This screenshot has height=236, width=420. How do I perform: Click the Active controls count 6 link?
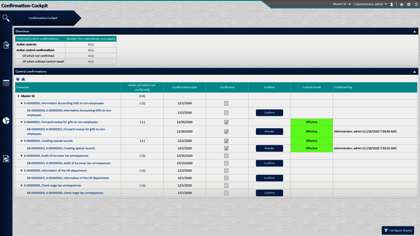pos(89,45)
